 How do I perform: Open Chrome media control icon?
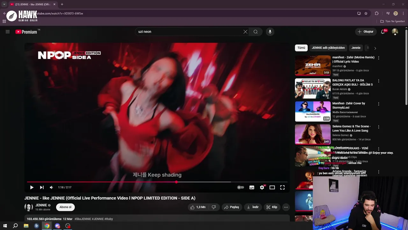pyautogui.click(x=388, y=13)
